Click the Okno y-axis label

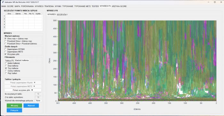(x=49, y=61)
